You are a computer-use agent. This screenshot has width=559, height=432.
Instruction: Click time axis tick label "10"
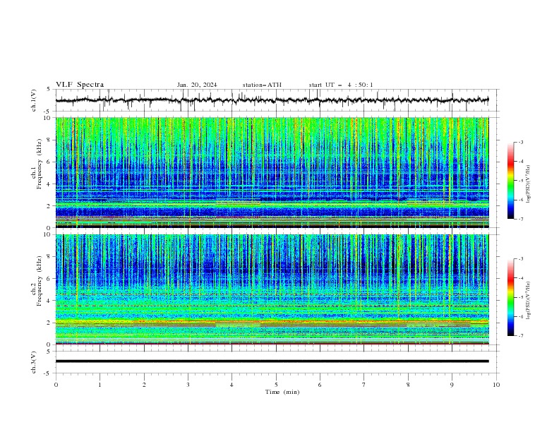pos(496,385)
